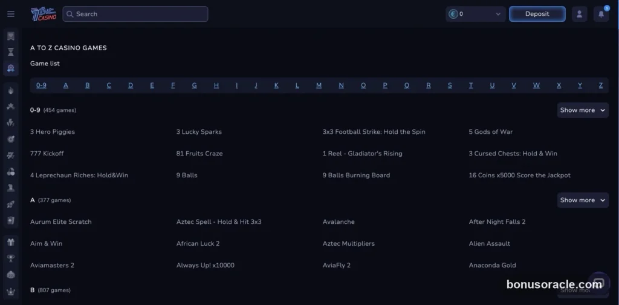The height and width of the screenshot is (305, 619).
Task: Open the Aim & Win game
Action: pos(46,244)
